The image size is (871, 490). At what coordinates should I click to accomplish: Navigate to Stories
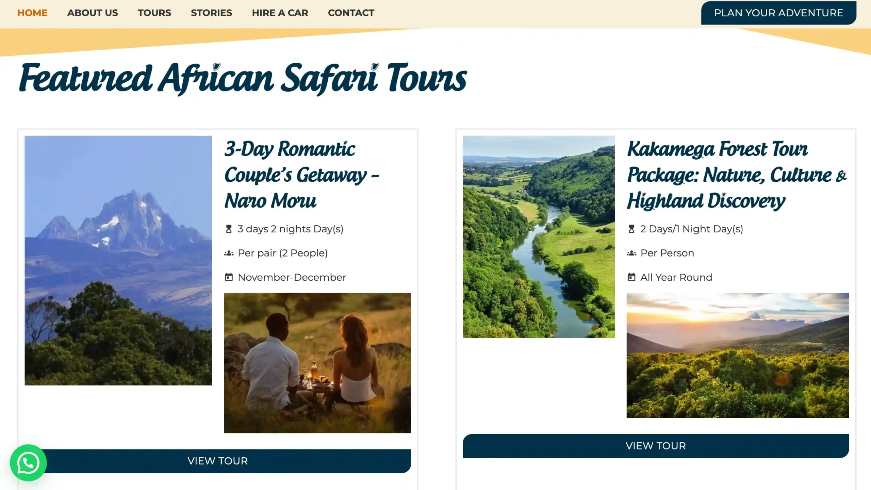click(x=211, y=13)
